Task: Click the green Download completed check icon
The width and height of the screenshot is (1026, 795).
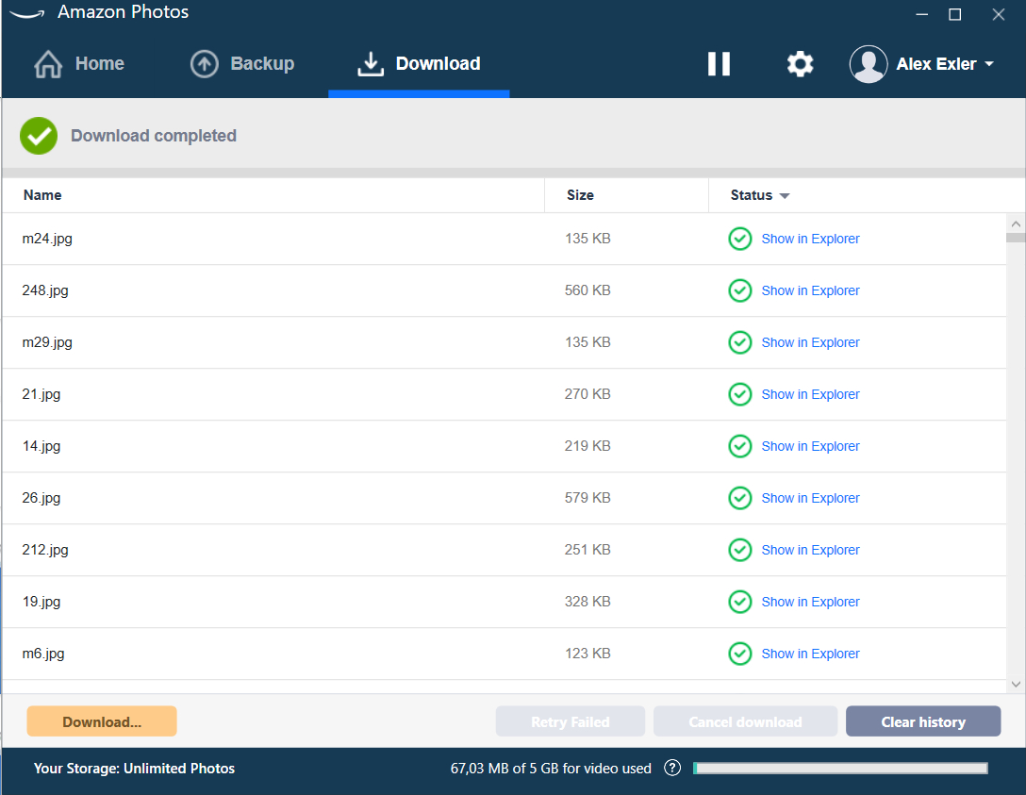Action: (x=39, y=136)
